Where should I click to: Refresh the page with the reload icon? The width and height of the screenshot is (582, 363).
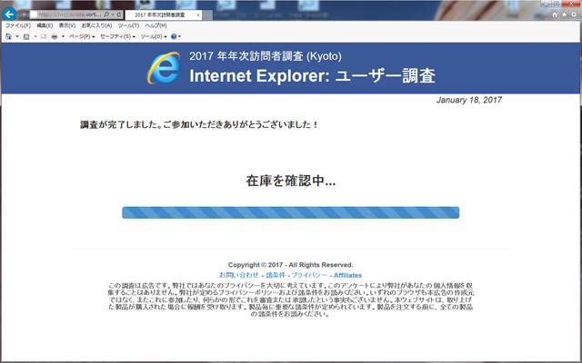[119, 15]
